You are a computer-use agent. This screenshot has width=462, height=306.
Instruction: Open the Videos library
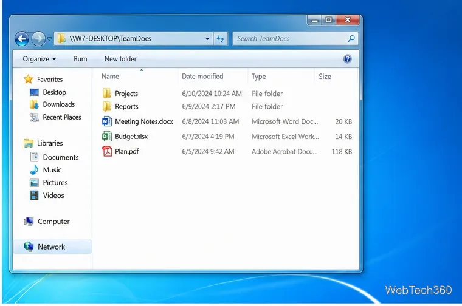[x=53, y=195]
